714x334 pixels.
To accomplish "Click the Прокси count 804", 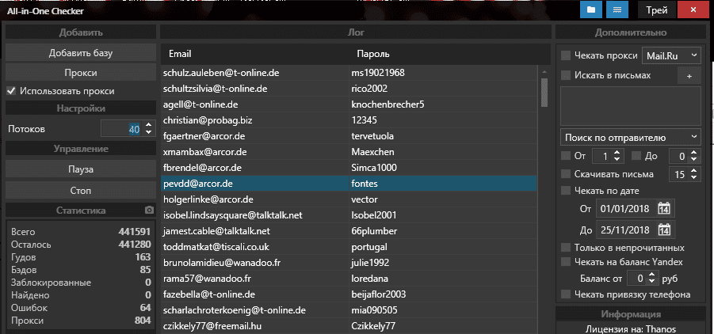I will (143, 321).
